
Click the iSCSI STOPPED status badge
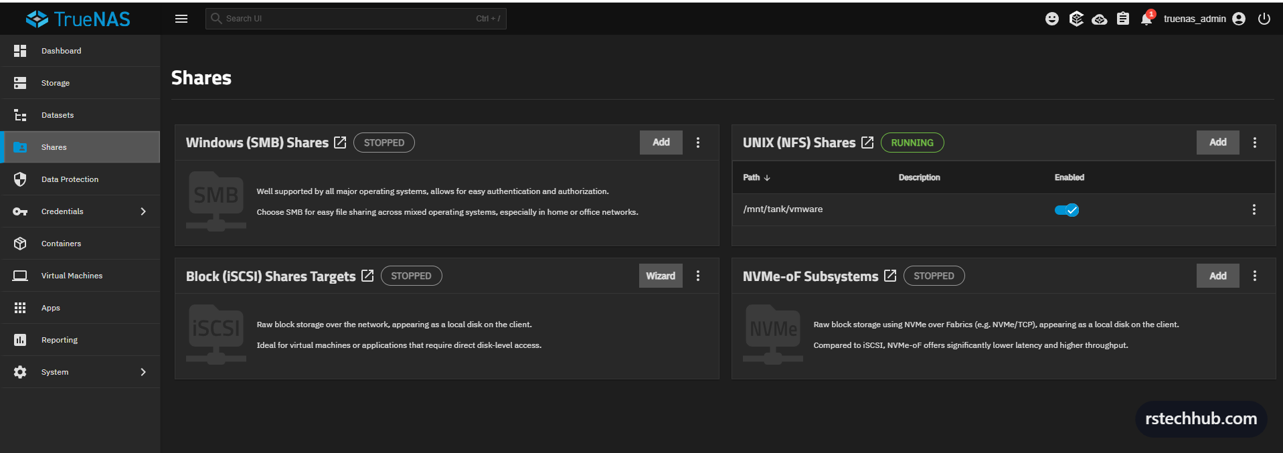click(411, 276)
